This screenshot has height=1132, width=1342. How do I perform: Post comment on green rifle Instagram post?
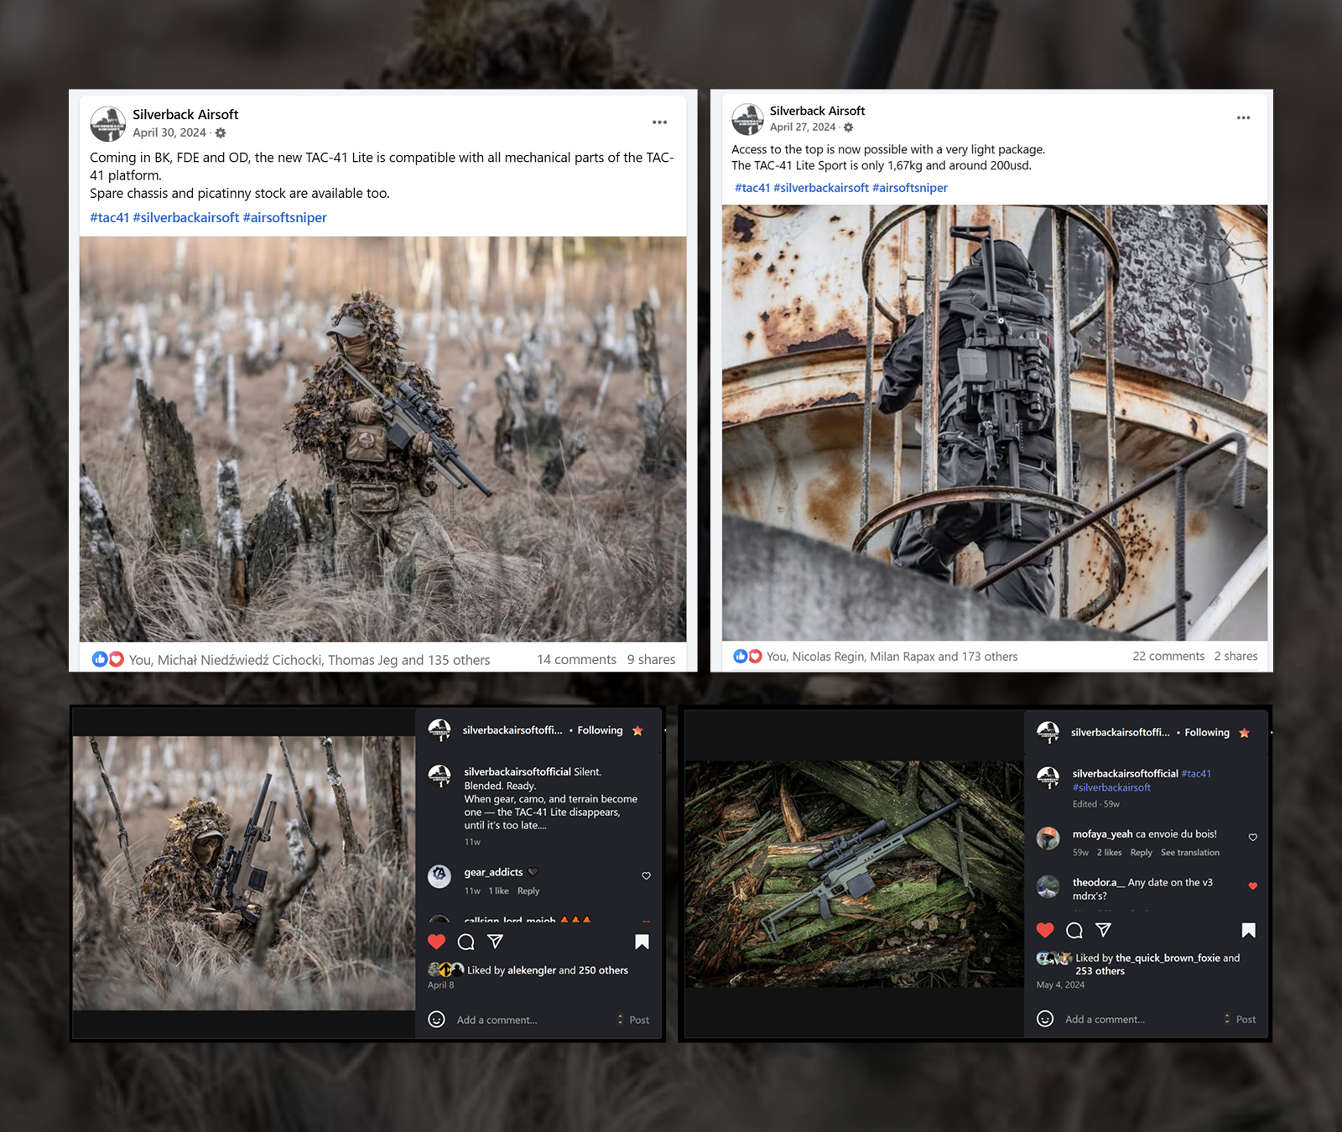[x=1246, y=1020]
